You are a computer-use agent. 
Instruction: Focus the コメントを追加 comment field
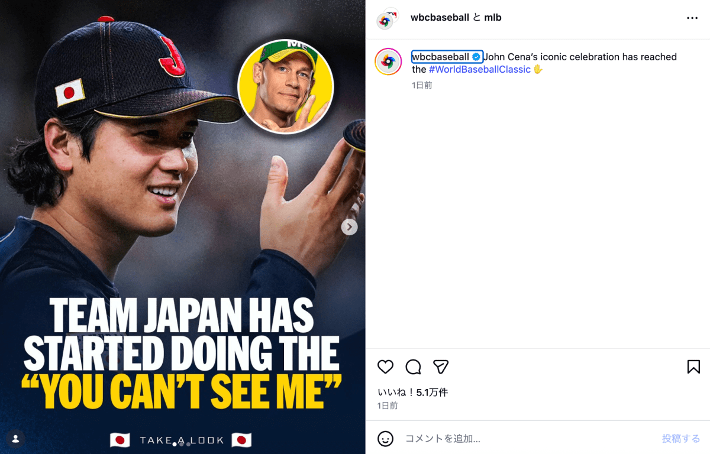(x=527, y=439)
